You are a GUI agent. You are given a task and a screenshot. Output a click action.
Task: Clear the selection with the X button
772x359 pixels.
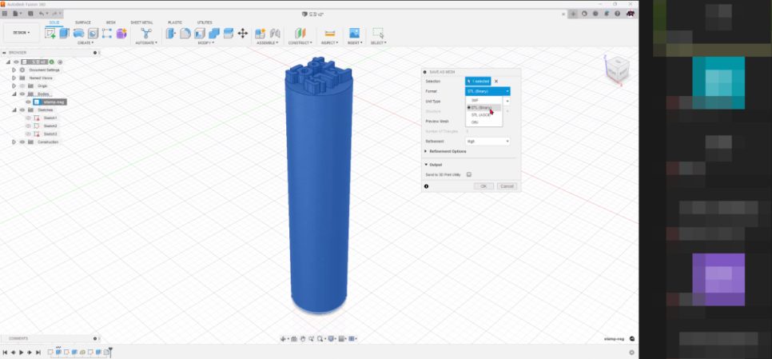click(496, 82)
